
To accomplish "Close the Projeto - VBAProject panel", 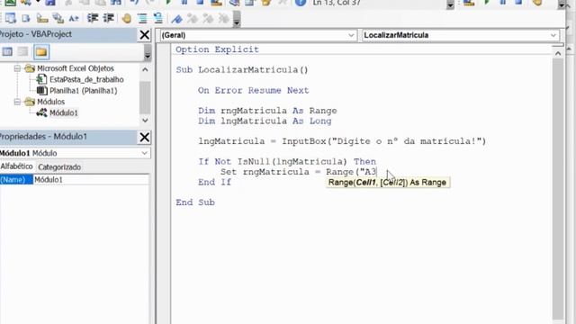I will point(145,35).
